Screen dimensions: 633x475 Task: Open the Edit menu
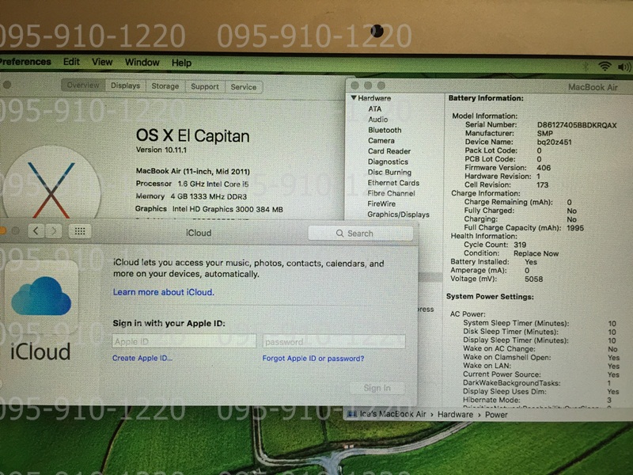coord(71,62)
